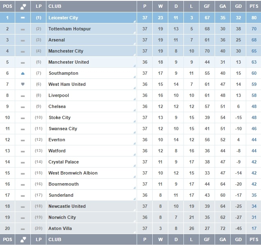The width and height of the screenshot is (261, 246).
Task: Click West Ham United's down-movement arrow icon
Action: coord(23,84)
